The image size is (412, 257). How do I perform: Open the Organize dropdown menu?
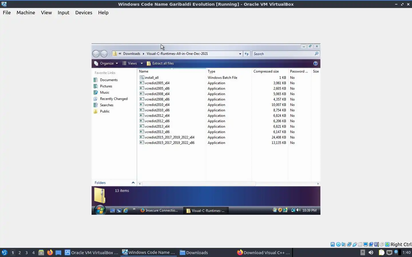tap(106, 63)
